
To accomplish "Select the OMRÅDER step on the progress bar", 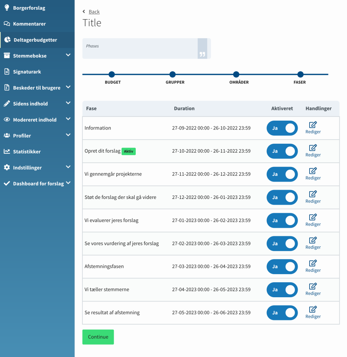I will click(x=236, y=74).
